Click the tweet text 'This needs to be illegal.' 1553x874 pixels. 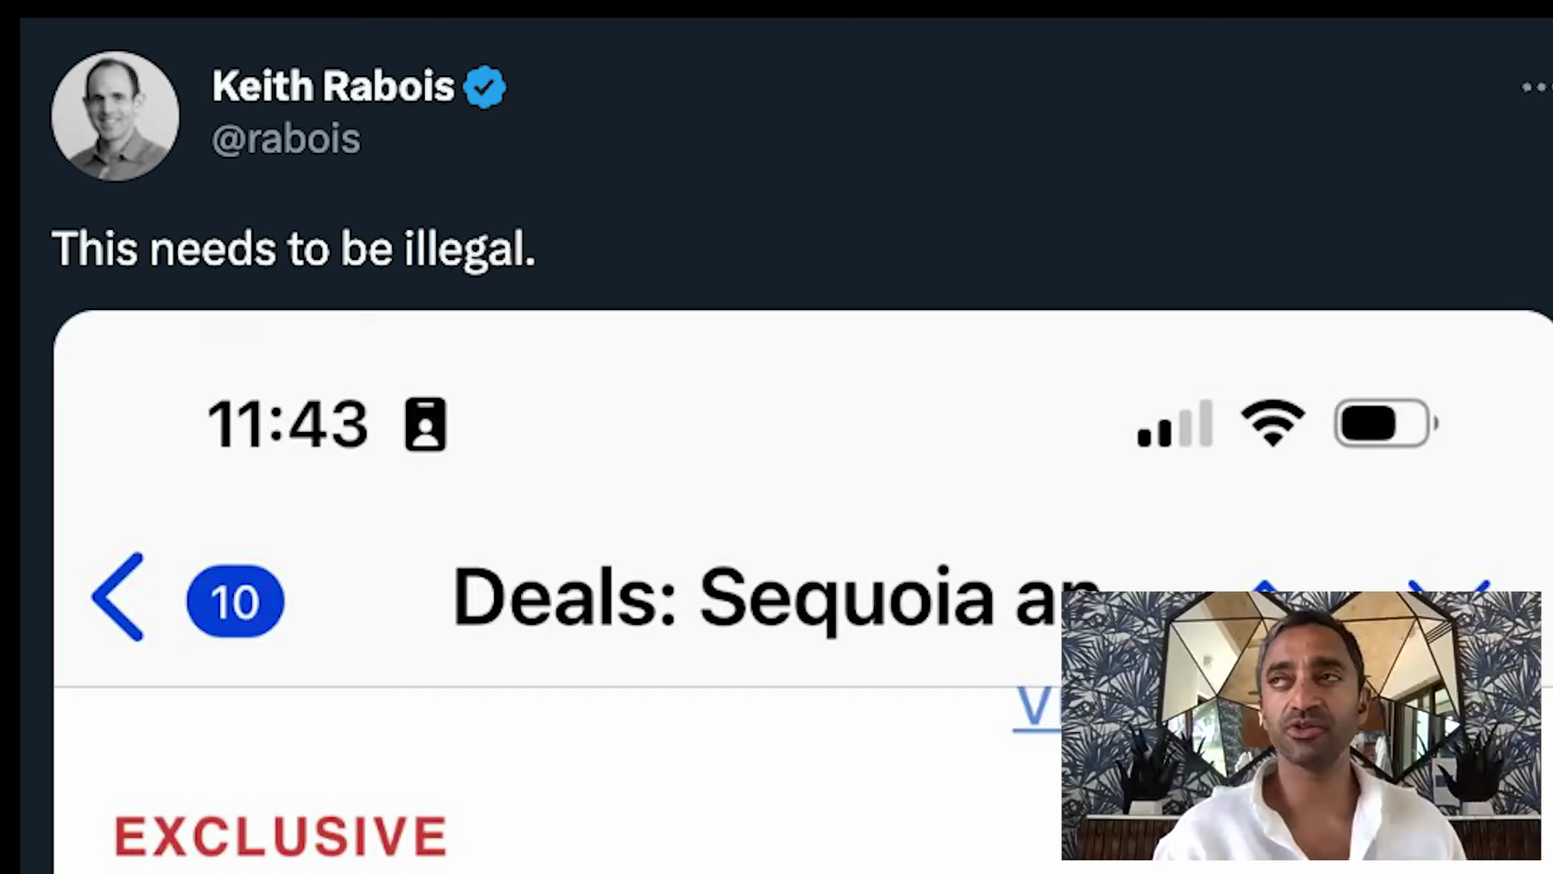pos(294,248)
